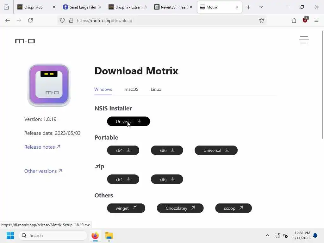Click the page vertical scrollbar
The height and width of the screenshot is (243, 324).
click(322, 85)
